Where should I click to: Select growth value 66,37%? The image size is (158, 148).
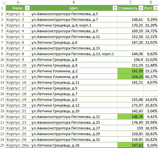(151, 77)
